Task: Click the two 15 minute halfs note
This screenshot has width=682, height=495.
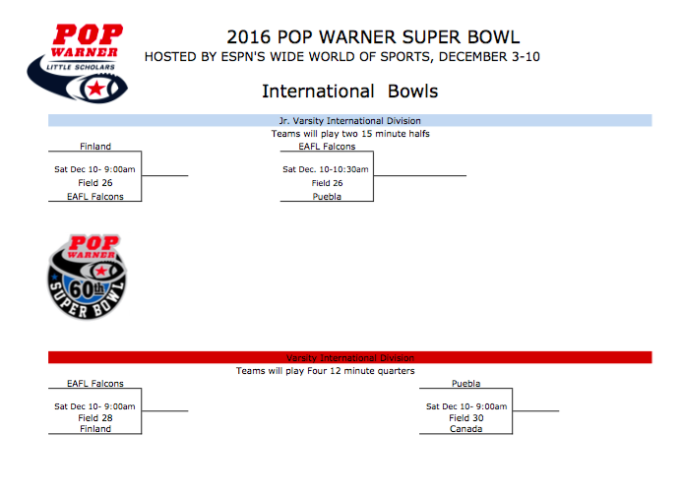Action: 349,133
